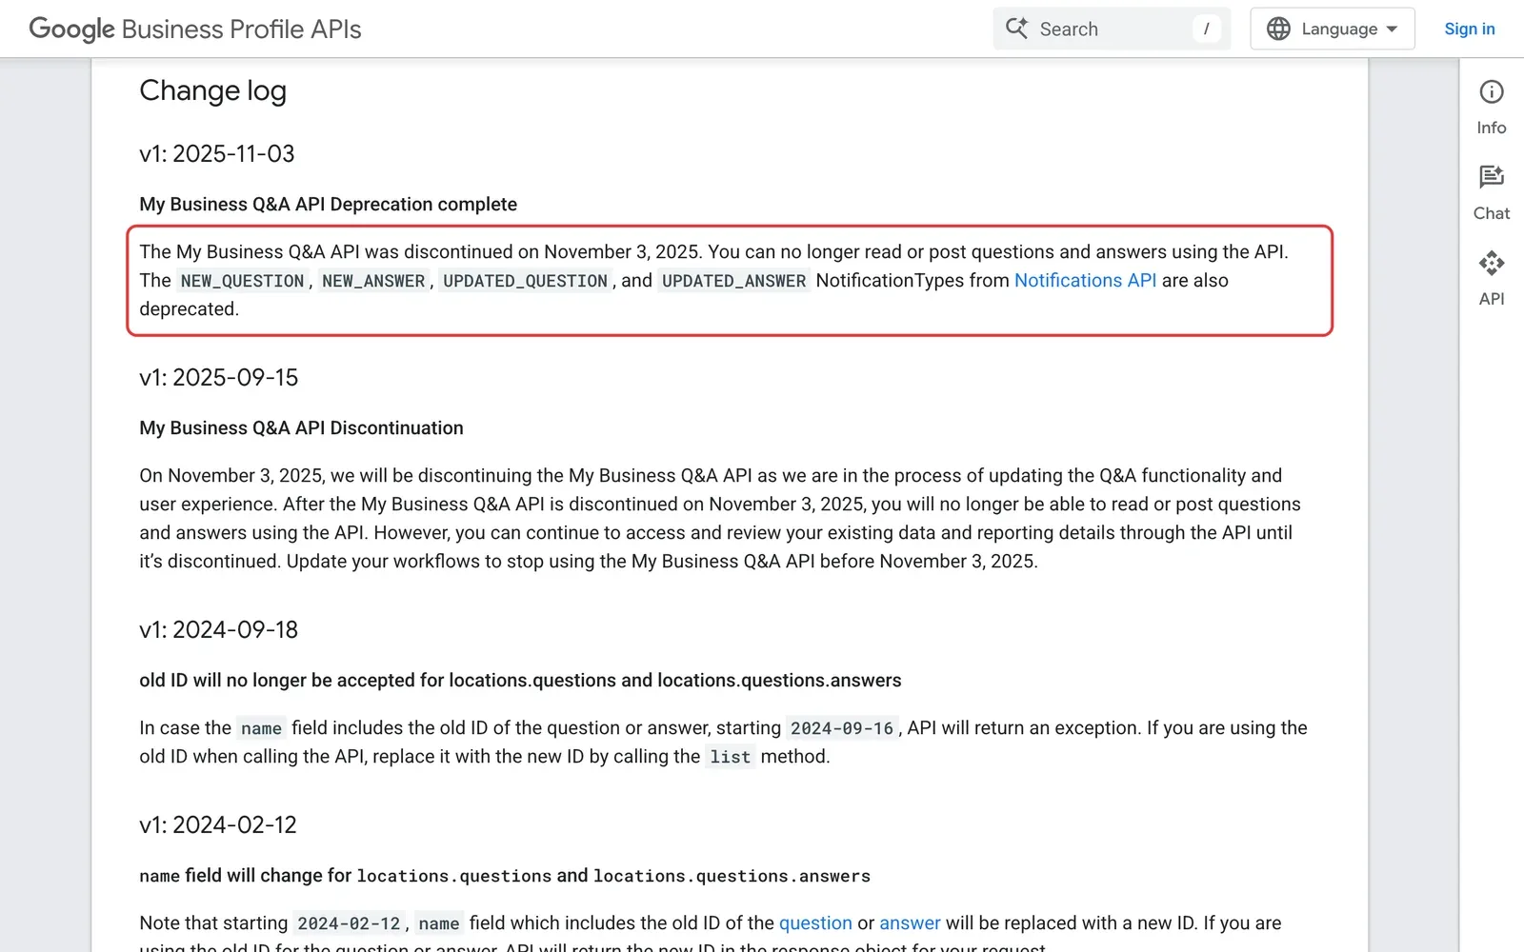The width and height of the screenshot is (1524, 952).
Task: Sign in to Google account
Action: (1470, 29)
